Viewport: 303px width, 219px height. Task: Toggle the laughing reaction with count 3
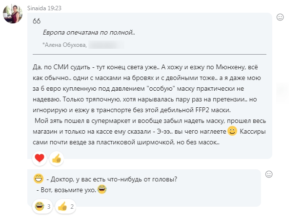tap(42, 206)
